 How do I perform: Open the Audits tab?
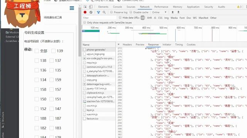click(x=221, y=7)
